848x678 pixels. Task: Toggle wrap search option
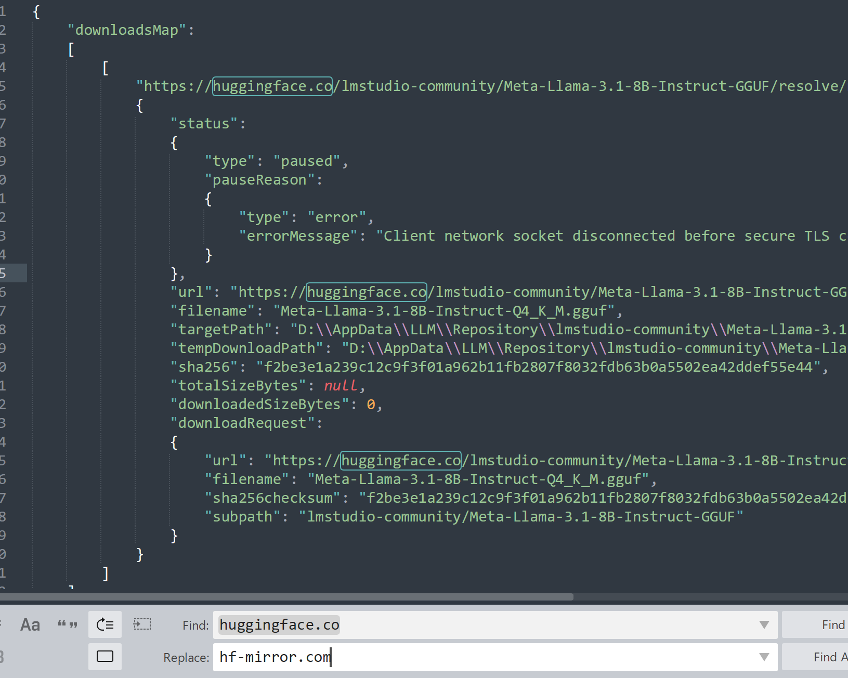(105, 624)
